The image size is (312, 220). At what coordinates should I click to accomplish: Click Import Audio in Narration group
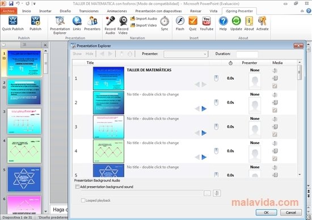pyautogui.click(x=144, y=19)
